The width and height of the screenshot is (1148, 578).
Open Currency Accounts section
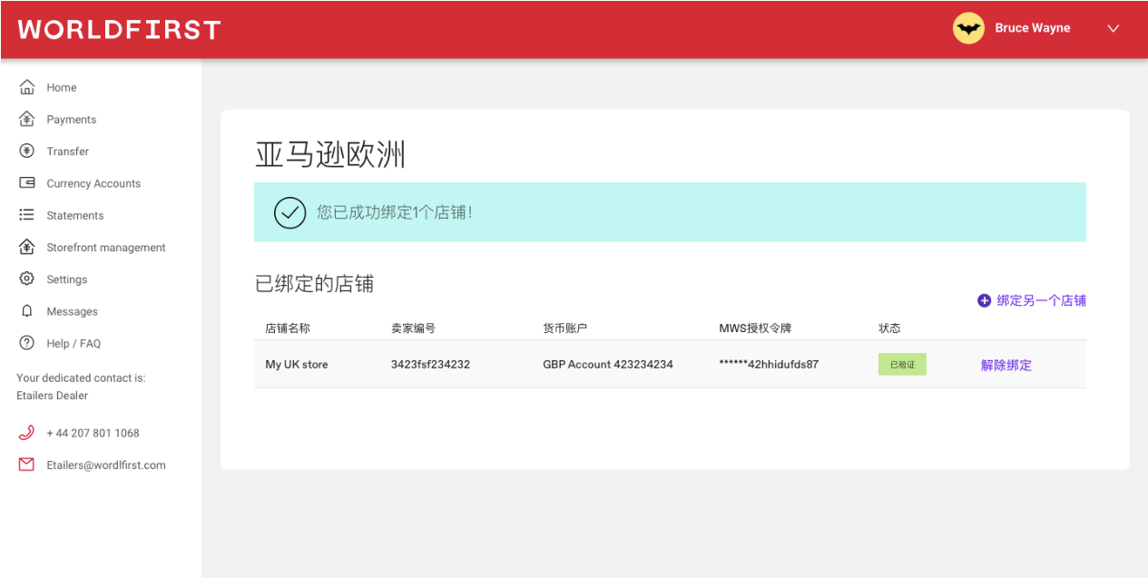point(93,183)
